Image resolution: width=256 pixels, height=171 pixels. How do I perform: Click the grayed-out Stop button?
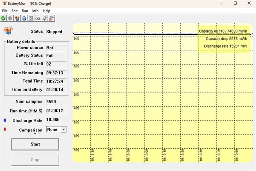pos(35,160)
